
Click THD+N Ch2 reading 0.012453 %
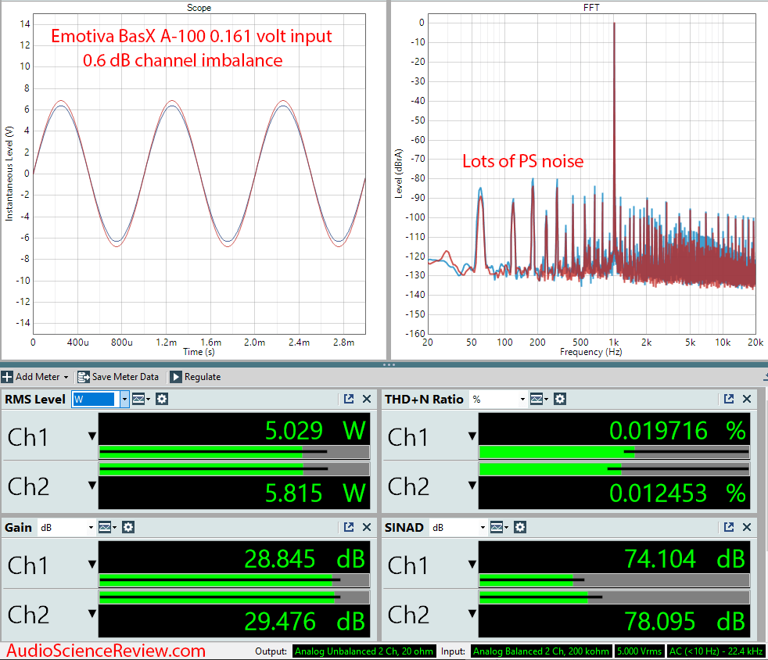(678, 493)
